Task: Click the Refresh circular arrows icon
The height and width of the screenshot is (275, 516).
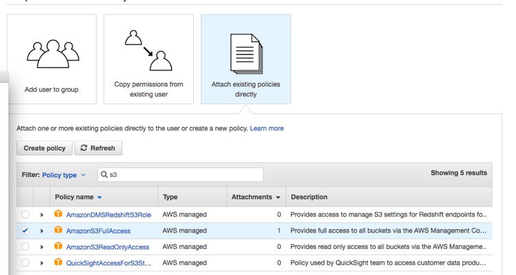Action: click(x=84, y=148)
